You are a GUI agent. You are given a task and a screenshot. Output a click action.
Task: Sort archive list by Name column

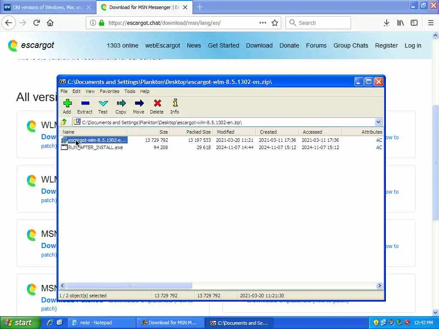click(x=93, y=132)
